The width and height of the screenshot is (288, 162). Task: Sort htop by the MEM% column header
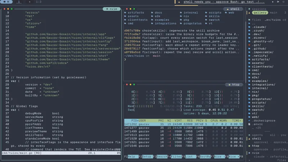click(x=223, y=121)
